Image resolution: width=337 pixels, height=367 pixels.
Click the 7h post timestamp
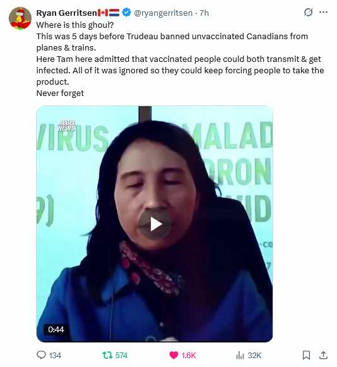point(204,13)
